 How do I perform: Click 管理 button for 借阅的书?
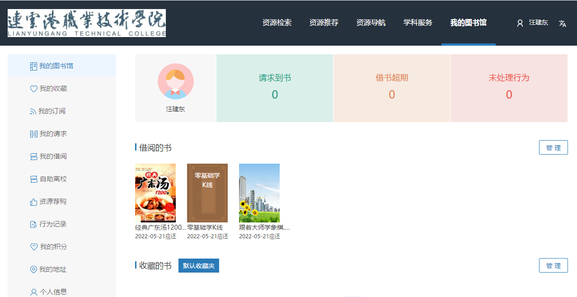coord(553,148)
